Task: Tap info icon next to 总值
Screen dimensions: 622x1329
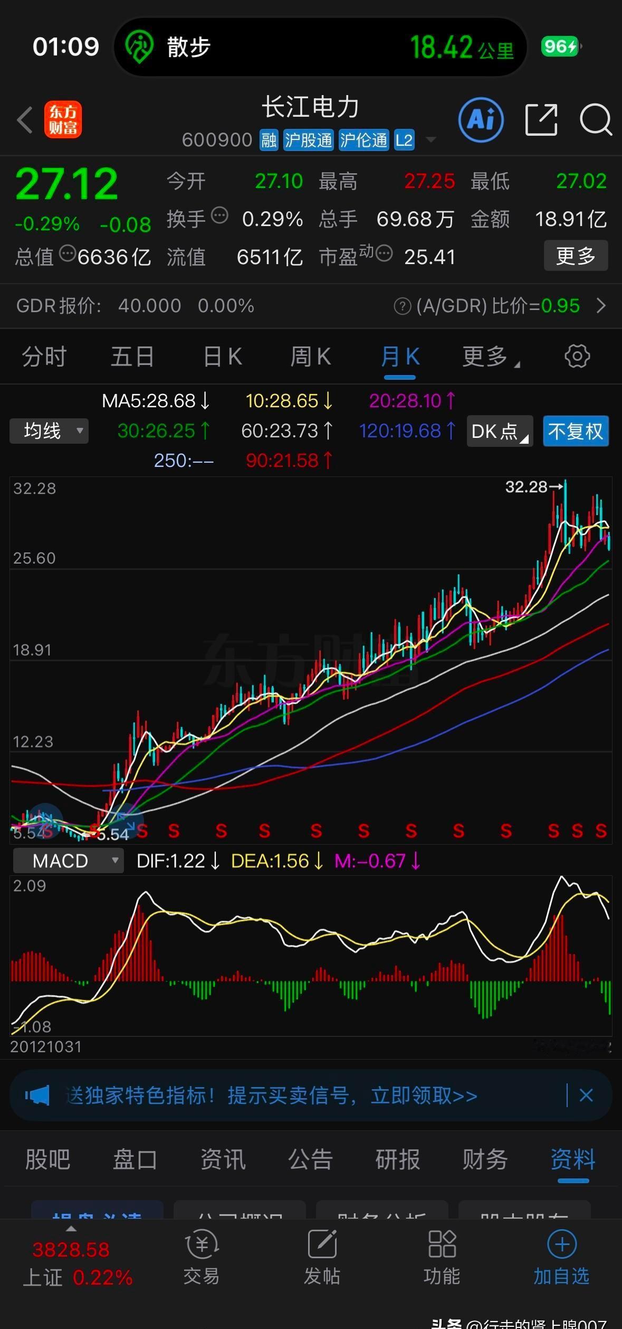Action: (x=68, y=254)
